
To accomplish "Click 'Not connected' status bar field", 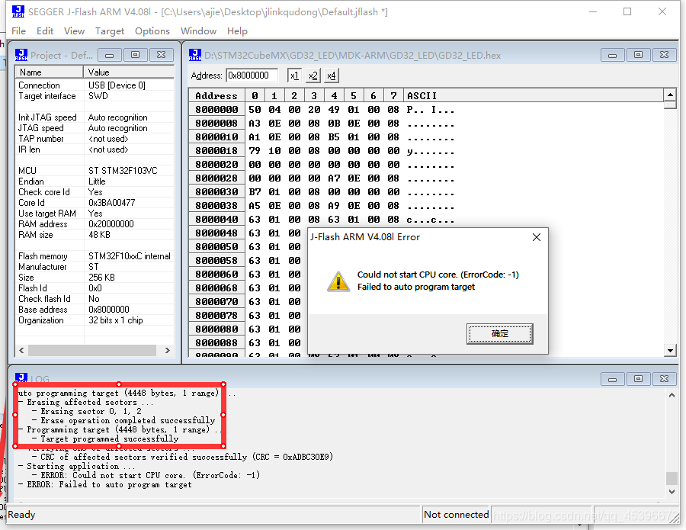I will (457, 515).
